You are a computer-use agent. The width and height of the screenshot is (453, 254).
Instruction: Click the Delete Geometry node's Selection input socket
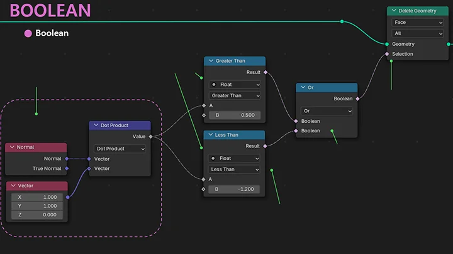tap(388, 54)
